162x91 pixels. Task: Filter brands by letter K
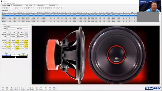[20, 8]
